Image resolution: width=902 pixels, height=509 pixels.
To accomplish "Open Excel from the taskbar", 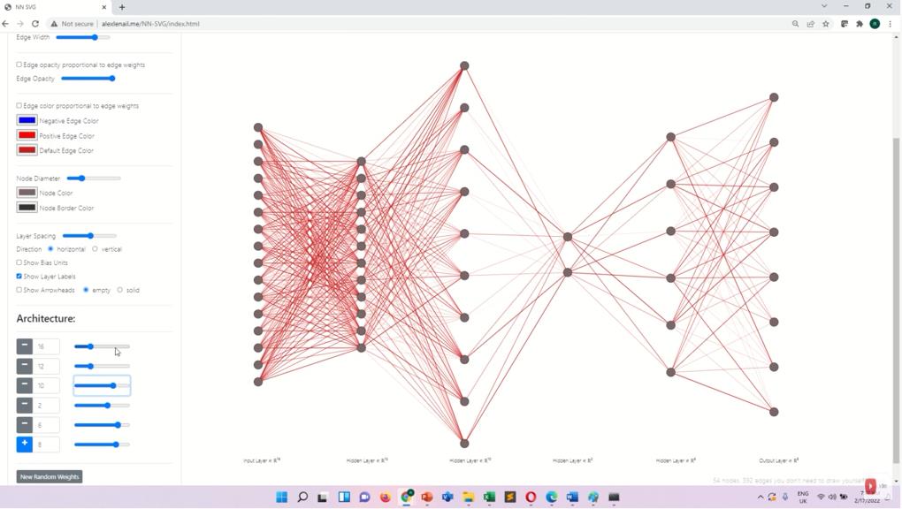I will [x=489, y=498].
